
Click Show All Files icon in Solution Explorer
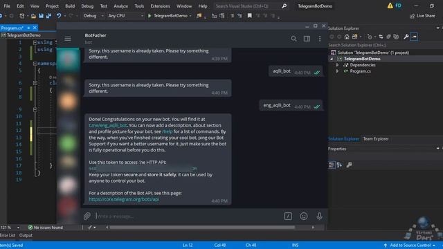396,37
